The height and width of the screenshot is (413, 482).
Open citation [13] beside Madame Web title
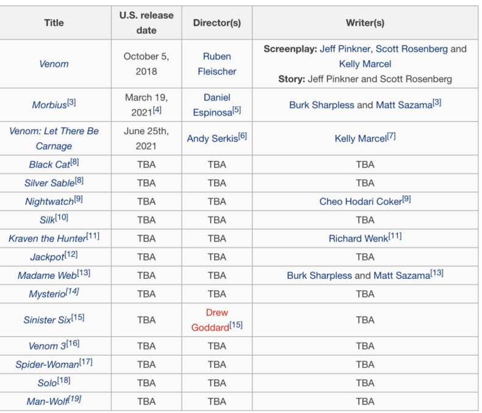click(x=84, y=273)
